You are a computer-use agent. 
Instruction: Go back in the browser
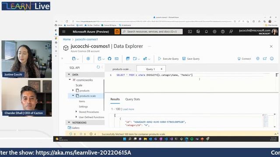(x=56, y=21)
